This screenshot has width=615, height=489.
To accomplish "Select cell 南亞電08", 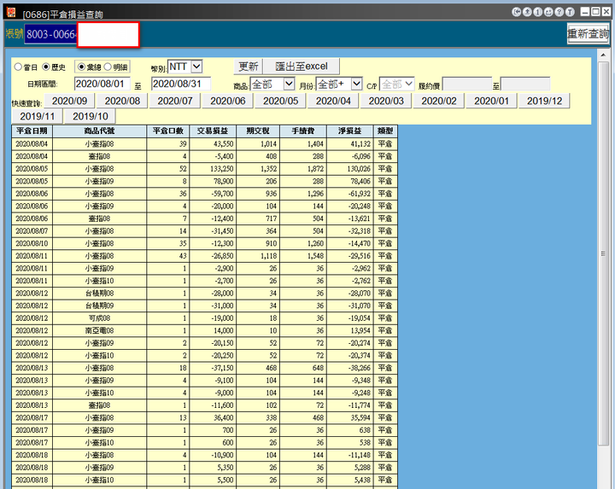I will [100, 331].
